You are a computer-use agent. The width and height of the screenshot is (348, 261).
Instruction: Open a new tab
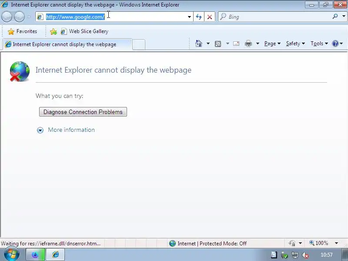tap(139, 44)
